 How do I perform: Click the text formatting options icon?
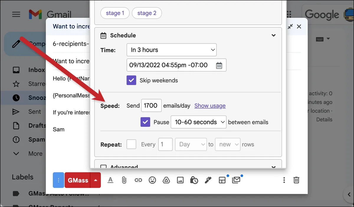point(110,180)
